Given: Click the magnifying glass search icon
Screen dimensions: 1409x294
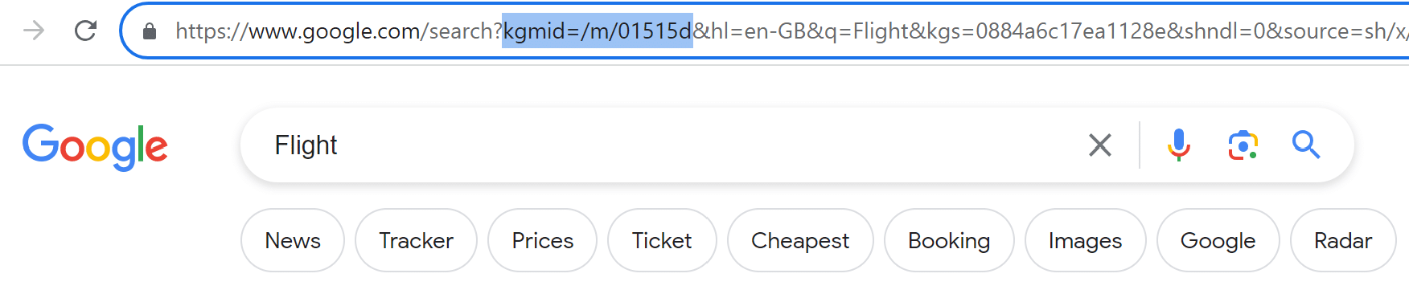Looking at the screenshot, I should click(1306, 145).
